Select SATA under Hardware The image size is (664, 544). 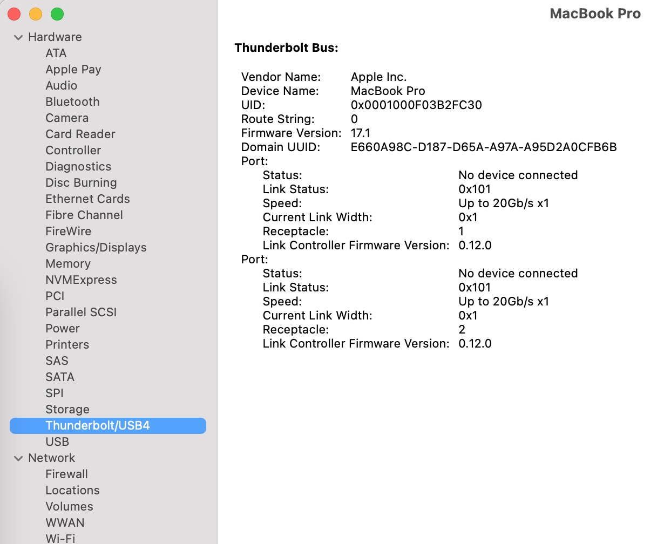(x=60, y=377)
